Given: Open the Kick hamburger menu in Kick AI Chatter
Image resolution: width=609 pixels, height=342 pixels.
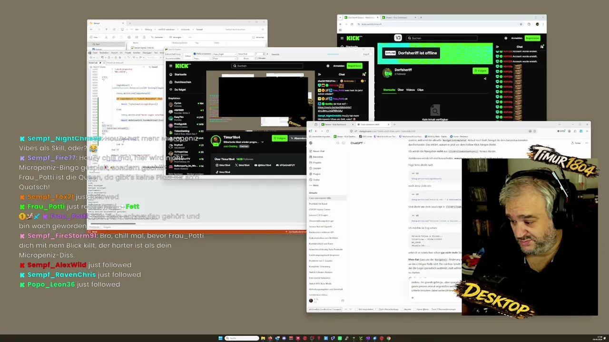Looking at the screenshot, I should point(171,66).
